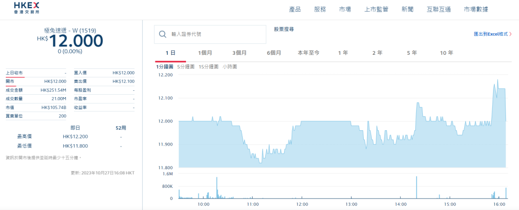
Task: Open the 產品 menu
Action: 295,9
